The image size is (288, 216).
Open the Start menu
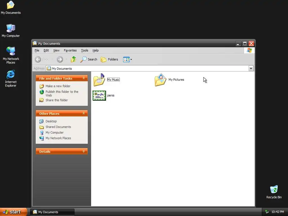click(13, 212)
